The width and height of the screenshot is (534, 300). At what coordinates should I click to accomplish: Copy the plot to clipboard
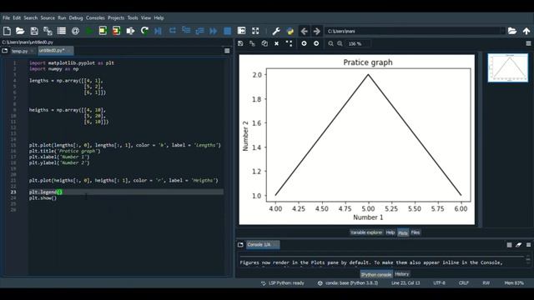coord(264,43)
